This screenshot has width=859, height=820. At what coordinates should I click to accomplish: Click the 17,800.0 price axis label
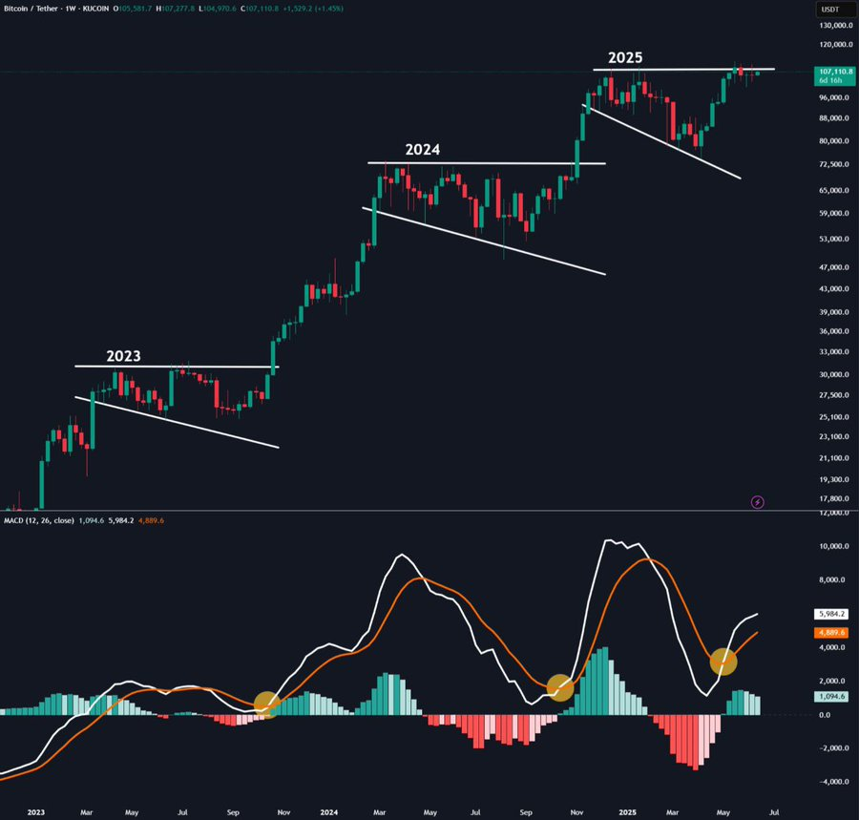(834, 498)
